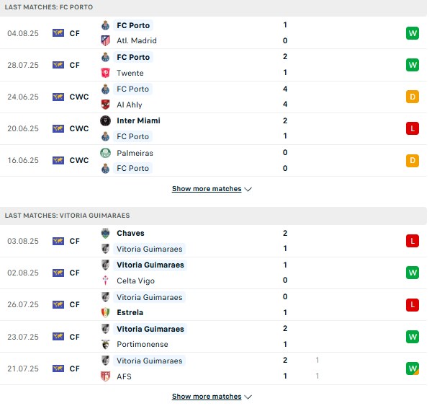This screenshot has height=406, width=429.
Task: Open the Vitoria Guimaraes team link versus Celta Vigo
Action: [x=150, y=265]
